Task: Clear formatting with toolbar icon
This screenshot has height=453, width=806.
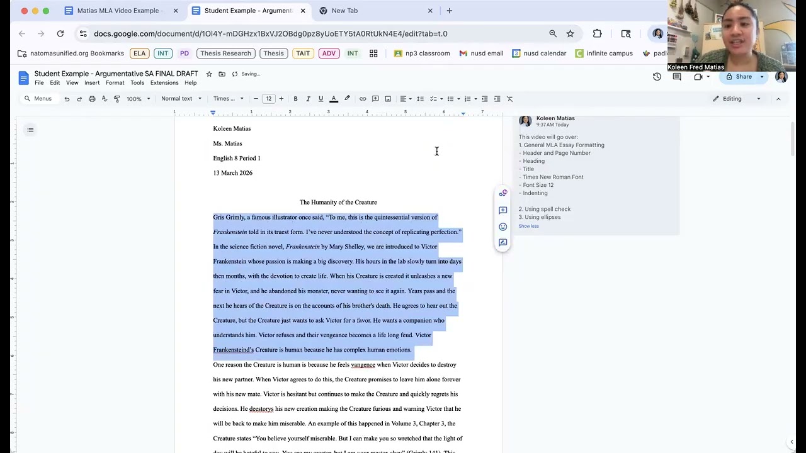Action: coord(510,99)
